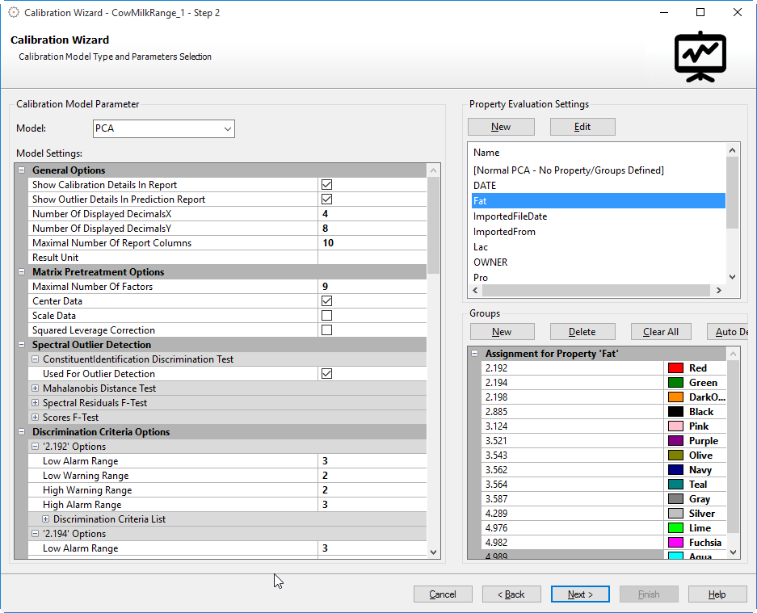Click the Calibration Wizard title bar gear icon
This screenshot has width=757, height=613.
(13, 13)
